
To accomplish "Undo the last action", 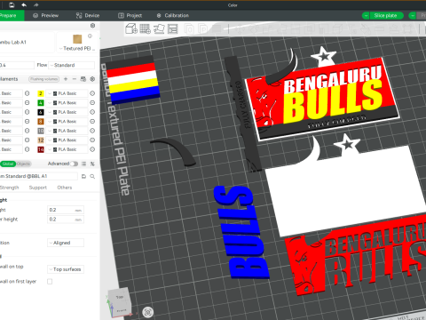I will (x=24, y=5).
